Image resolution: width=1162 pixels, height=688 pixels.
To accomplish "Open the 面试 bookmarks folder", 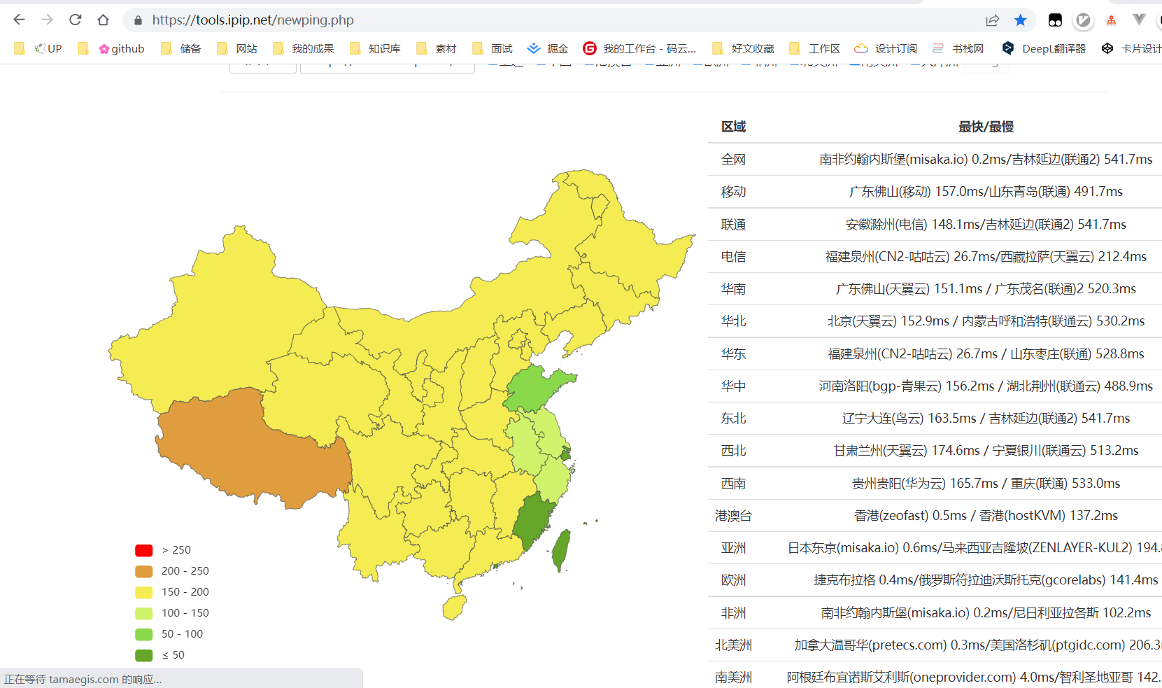I will point(493,48).
